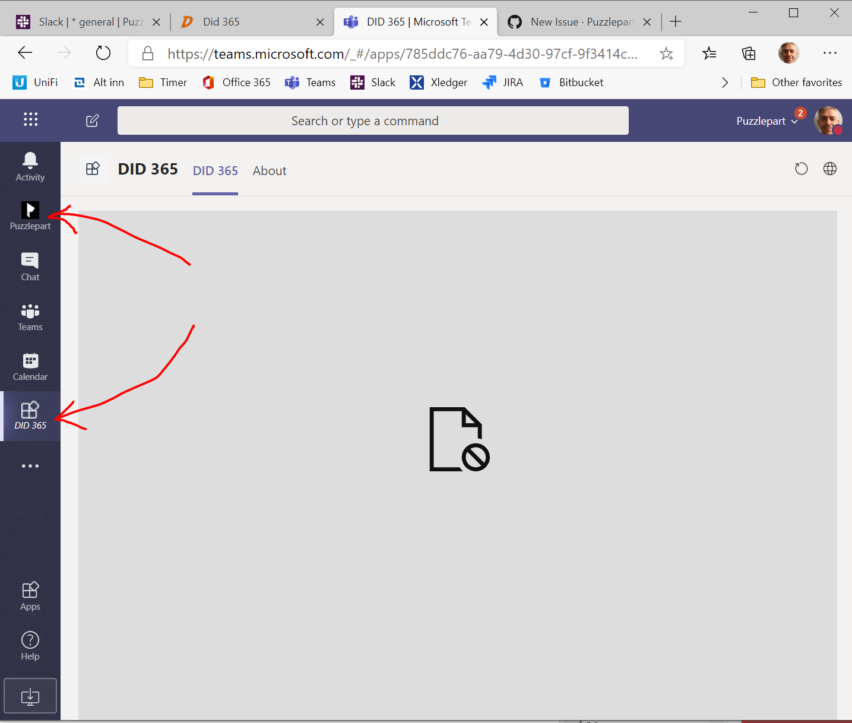Switch to the About tab

pos(270,171)
